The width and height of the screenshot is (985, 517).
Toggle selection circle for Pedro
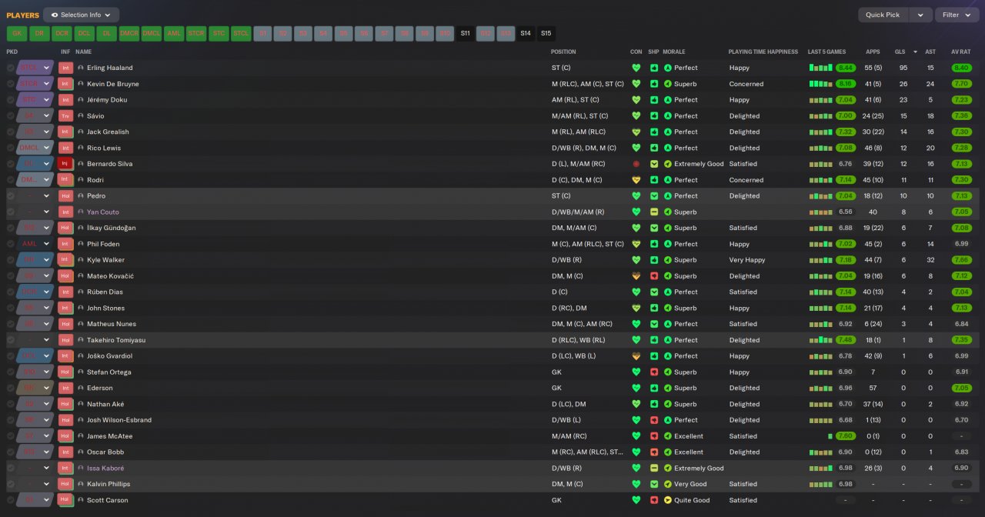[11, 196]
